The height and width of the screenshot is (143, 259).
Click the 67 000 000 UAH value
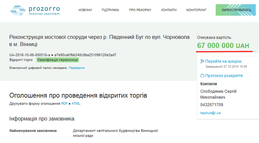click(x=223, y=46)
